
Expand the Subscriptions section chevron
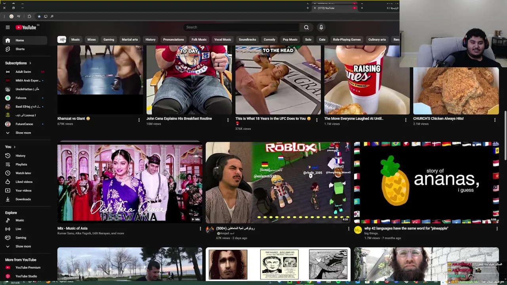tap(30, 63)
